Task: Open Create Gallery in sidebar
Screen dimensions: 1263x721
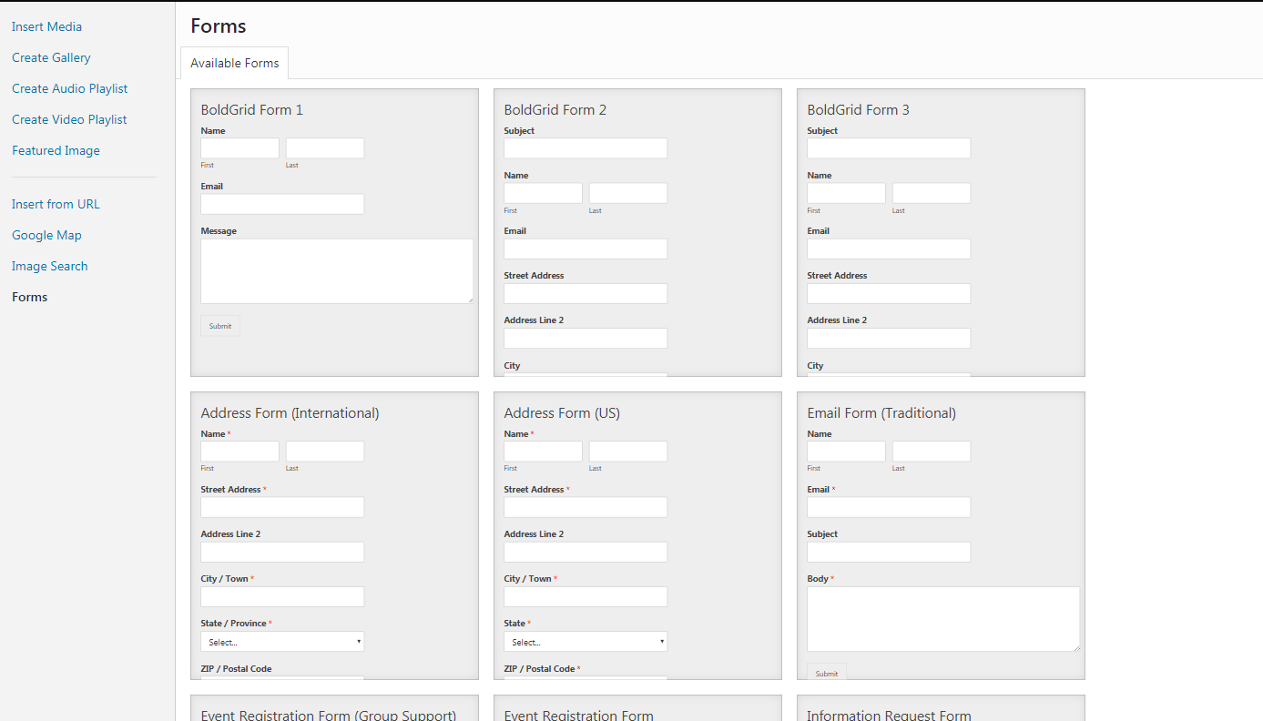Action: 51,57
